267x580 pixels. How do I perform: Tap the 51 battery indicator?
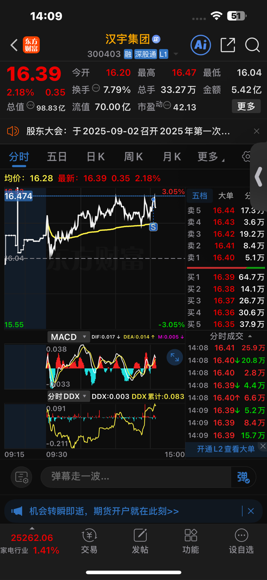coord(237,16)
